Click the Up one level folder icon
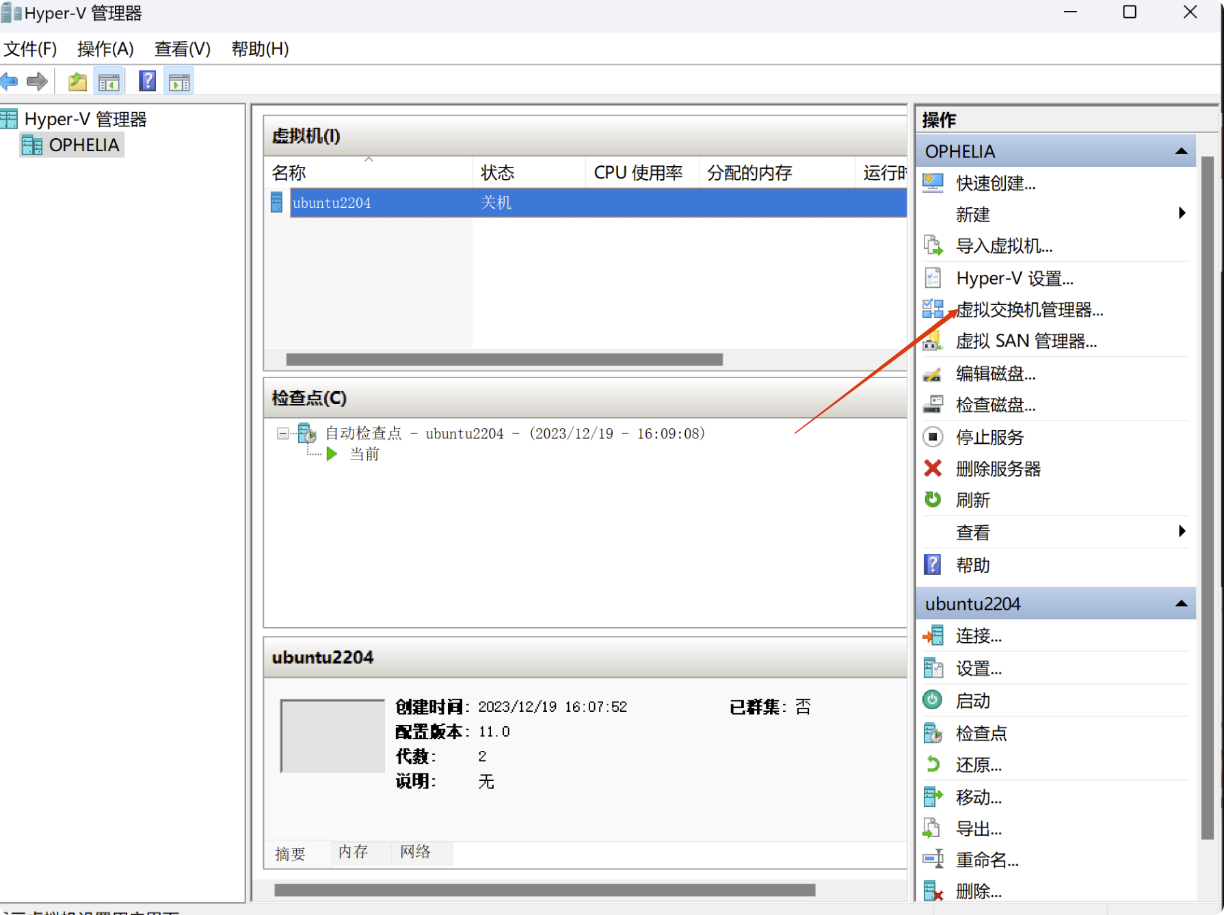 pos(77,82)
